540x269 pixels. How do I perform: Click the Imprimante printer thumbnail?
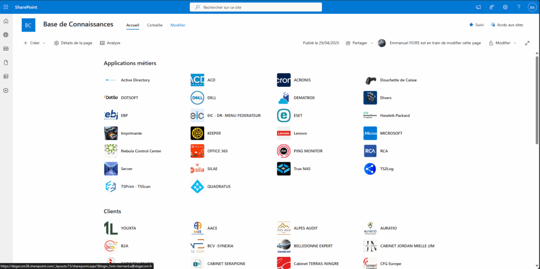[111, 133]
